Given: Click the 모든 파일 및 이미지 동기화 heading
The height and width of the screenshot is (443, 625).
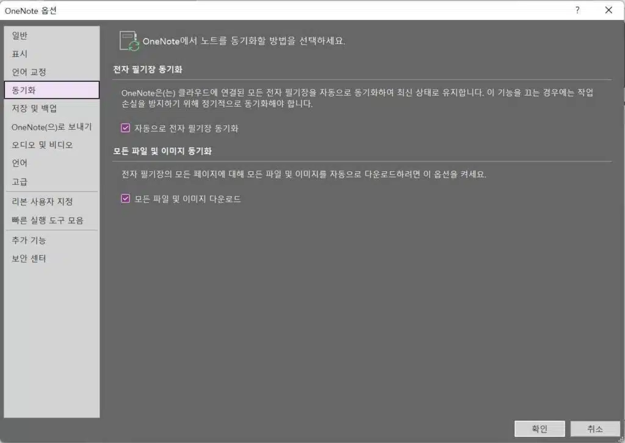Looking at the screenshot, I should tap(162, 151).
